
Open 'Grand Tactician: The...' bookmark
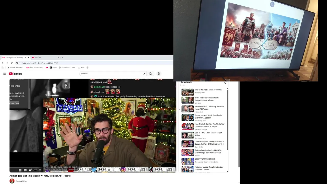pos(35,67)
